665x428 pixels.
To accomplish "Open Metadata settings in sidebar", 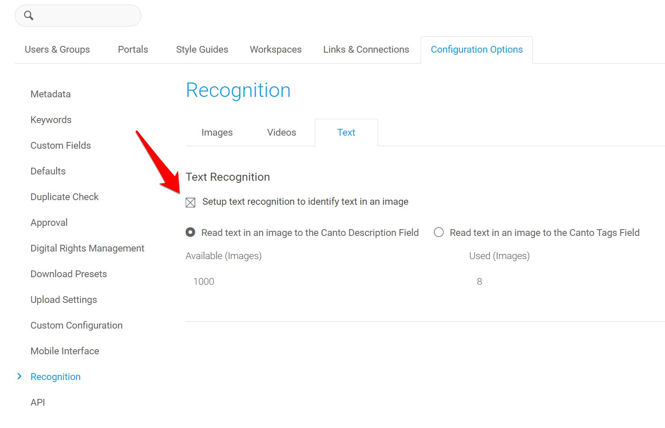I will (x=51, y=94).
